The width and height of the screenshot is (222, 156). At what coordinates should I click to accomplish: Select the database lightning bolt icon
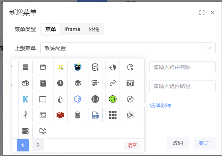(95, 67)
